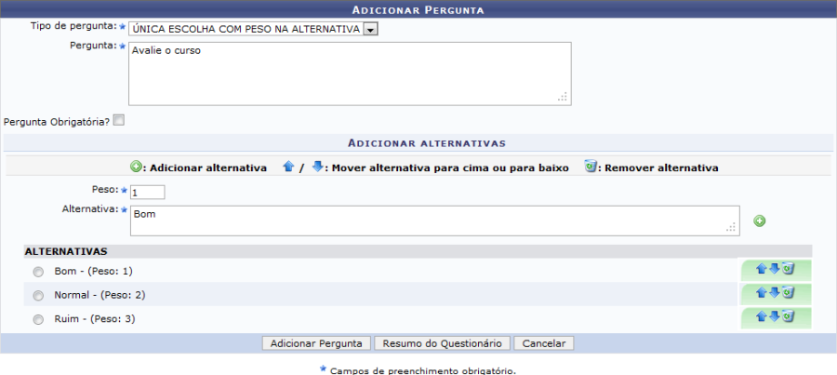This screenshot has height=375, width=837.
Task: Move the Bom alternative up
Action: pos(762,268)
